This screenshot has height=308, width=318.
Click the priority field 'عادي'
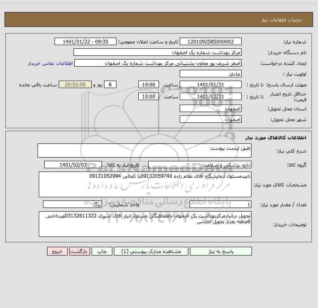click(211, 74)
